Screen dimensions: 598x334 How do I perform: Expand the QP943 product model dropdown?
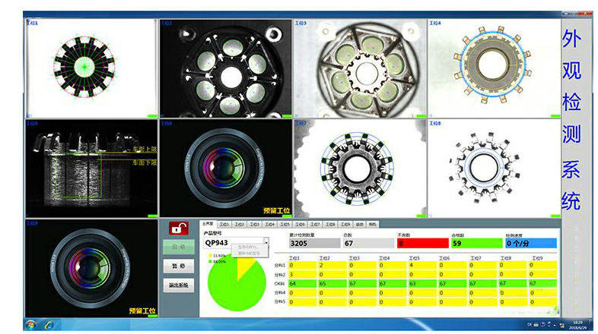click(267, 243)
